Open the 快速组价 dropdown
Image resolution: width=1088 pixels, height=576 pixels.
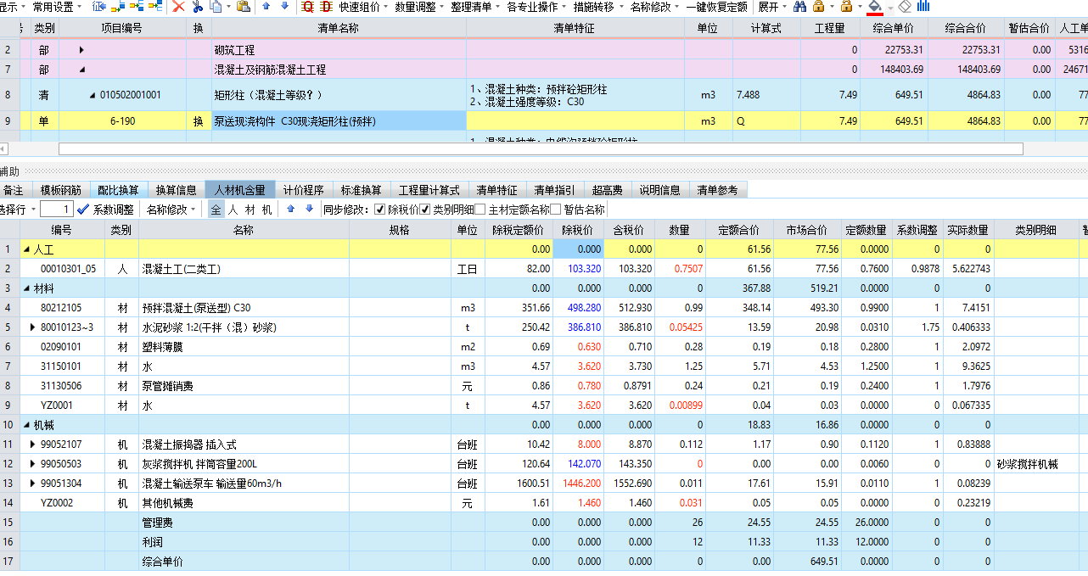click(363, 7)
